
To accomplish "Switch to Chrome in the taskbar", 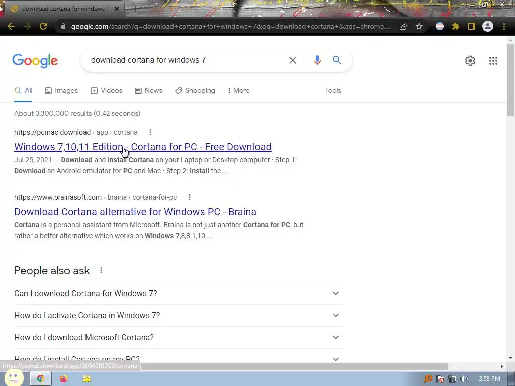I will 40,379.
